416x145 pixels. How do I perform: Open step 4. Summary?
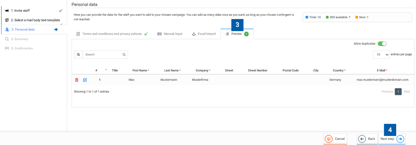[34, 39]
